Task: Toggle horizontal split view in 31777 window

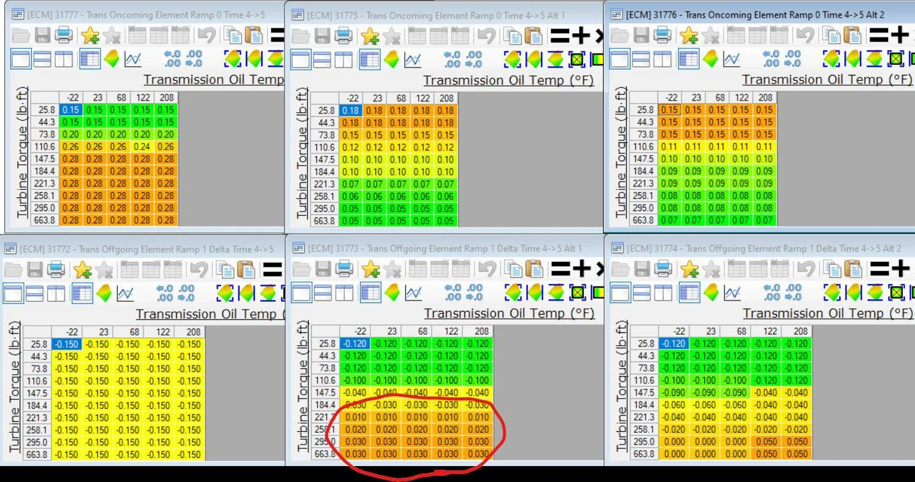Action: pyautogui.click(x=42, y=59)
